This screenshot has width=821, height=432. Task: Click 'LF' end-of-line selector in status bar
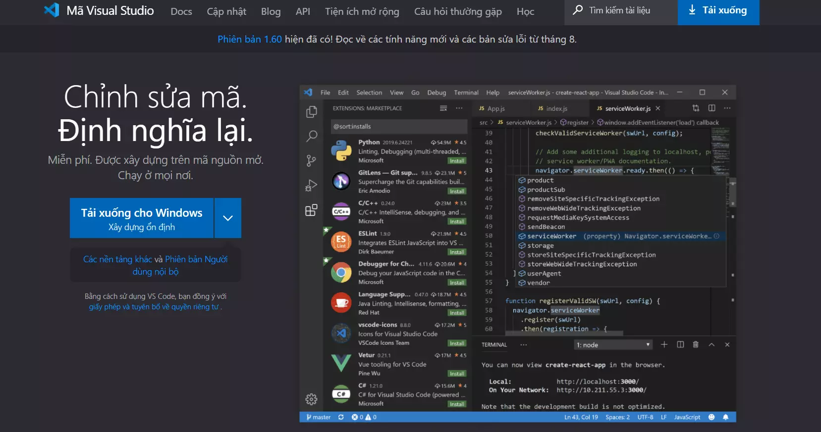tap(663, 417)
